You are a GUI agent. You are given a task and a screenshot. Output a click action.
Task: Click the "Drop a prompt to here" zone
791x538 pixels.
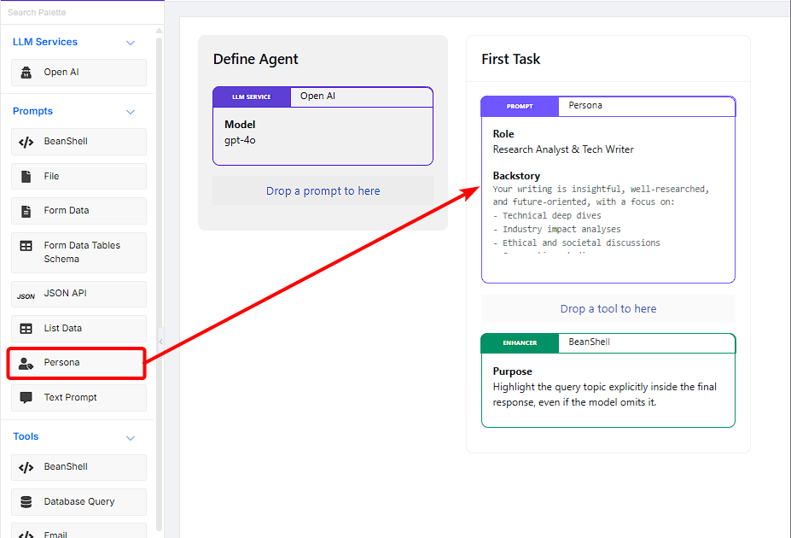pyautogui.click(x=323, y=191)
